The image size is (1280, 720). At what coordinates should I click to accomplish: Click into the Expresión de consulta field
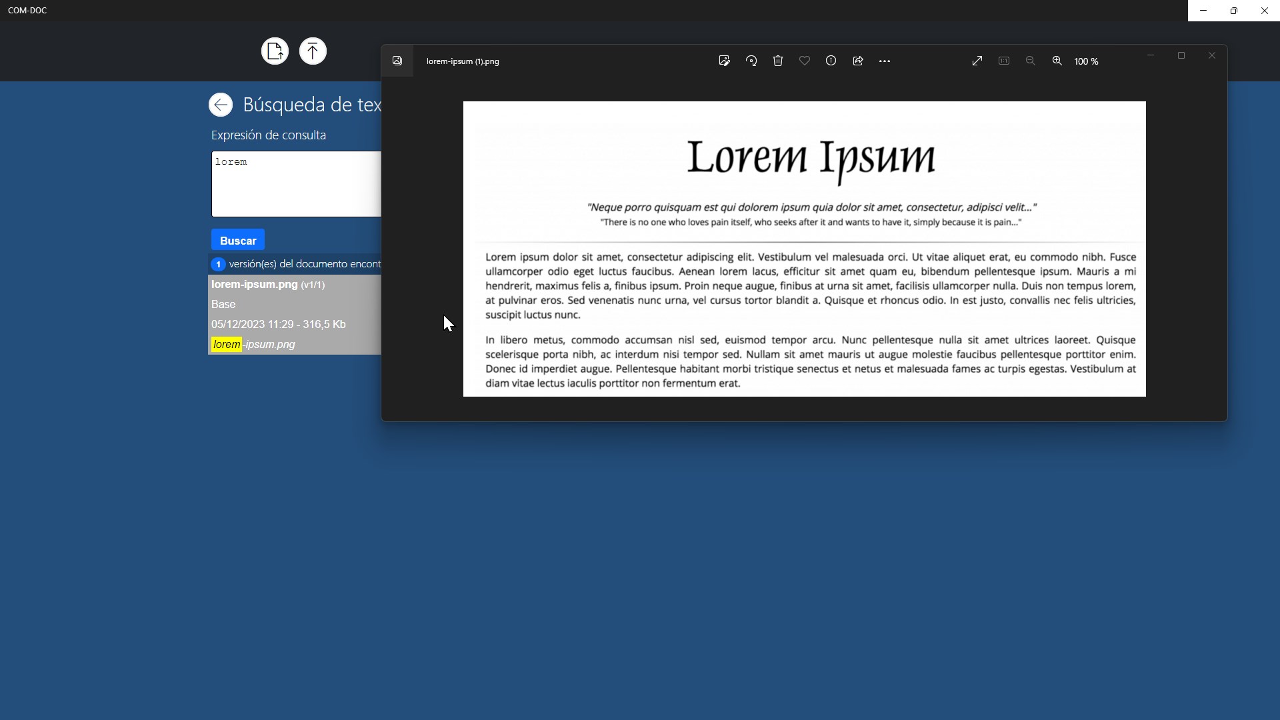296,184
